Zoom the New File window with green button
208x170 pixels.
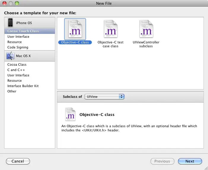pos(17,3)
